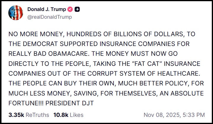Screen dimensions: 213x124
Task: Open the @realDonaldTrump handle link
Action: point(49,17)
